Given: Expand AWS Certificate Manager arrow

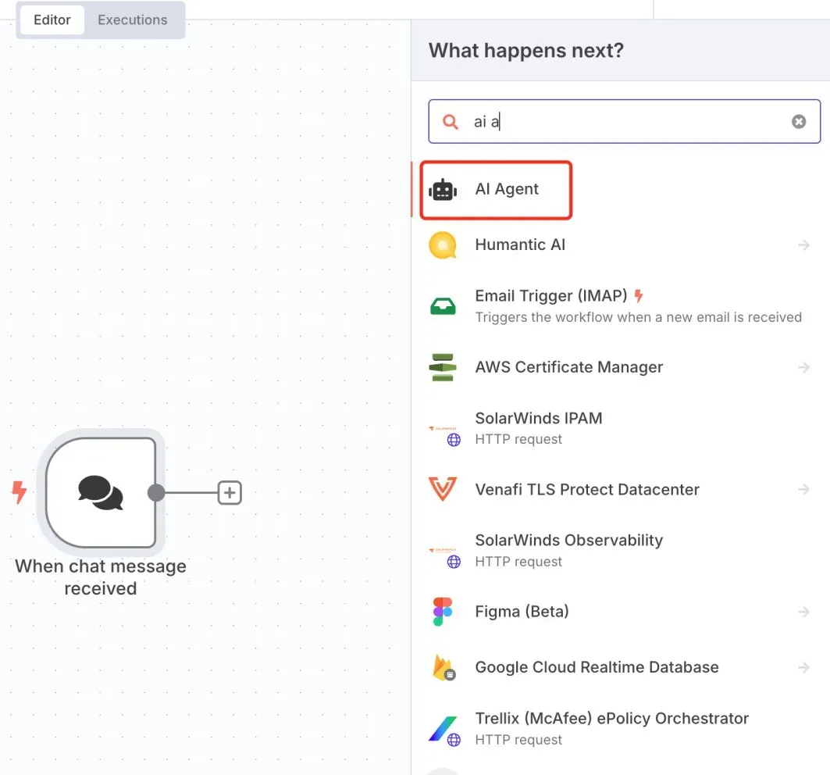Looking at the screenshot, I should point(803,367).
